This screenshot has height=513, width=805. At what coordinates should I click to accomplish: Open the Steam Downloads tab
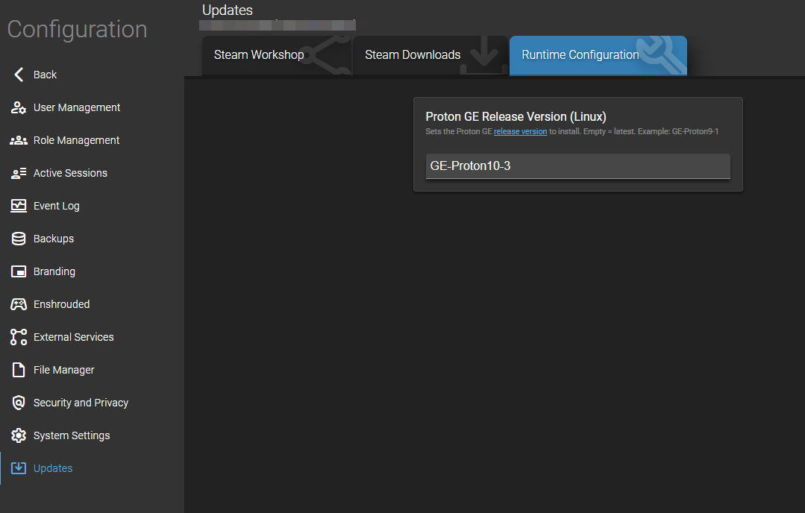pyautogui.click(x=413, y=55)
